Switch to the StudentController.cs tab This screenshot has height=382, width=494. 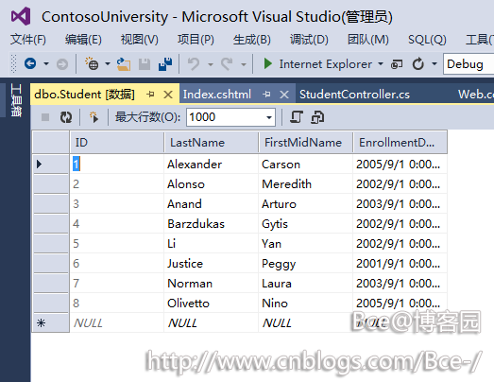354,95
